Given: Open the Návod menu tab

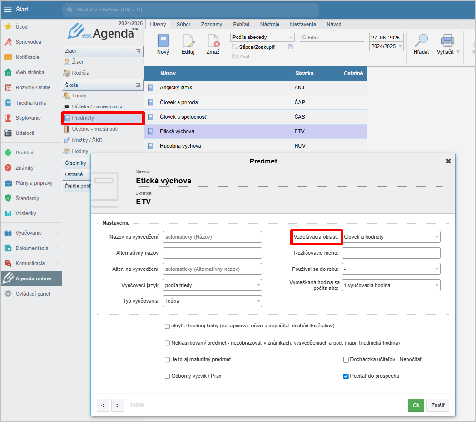Looking at the screenshot, I should (x=334, y=24).
